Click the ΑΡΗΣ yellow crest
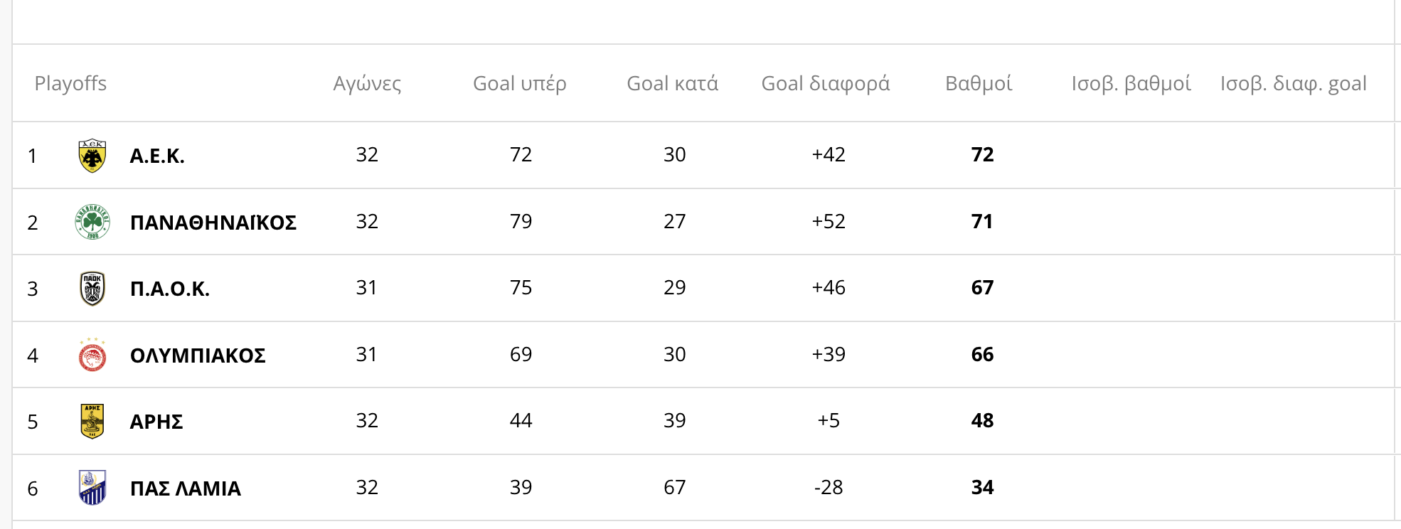Screen dimensions: 1401x529 [92, 421]
